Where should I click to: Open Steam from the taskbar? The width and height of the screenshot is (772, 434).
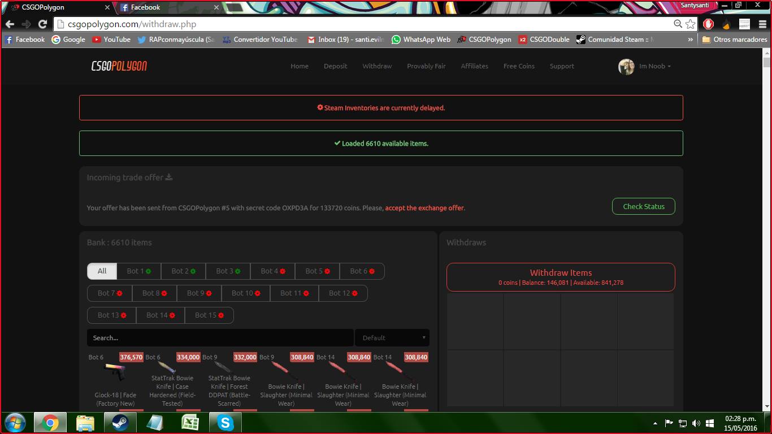120,423
